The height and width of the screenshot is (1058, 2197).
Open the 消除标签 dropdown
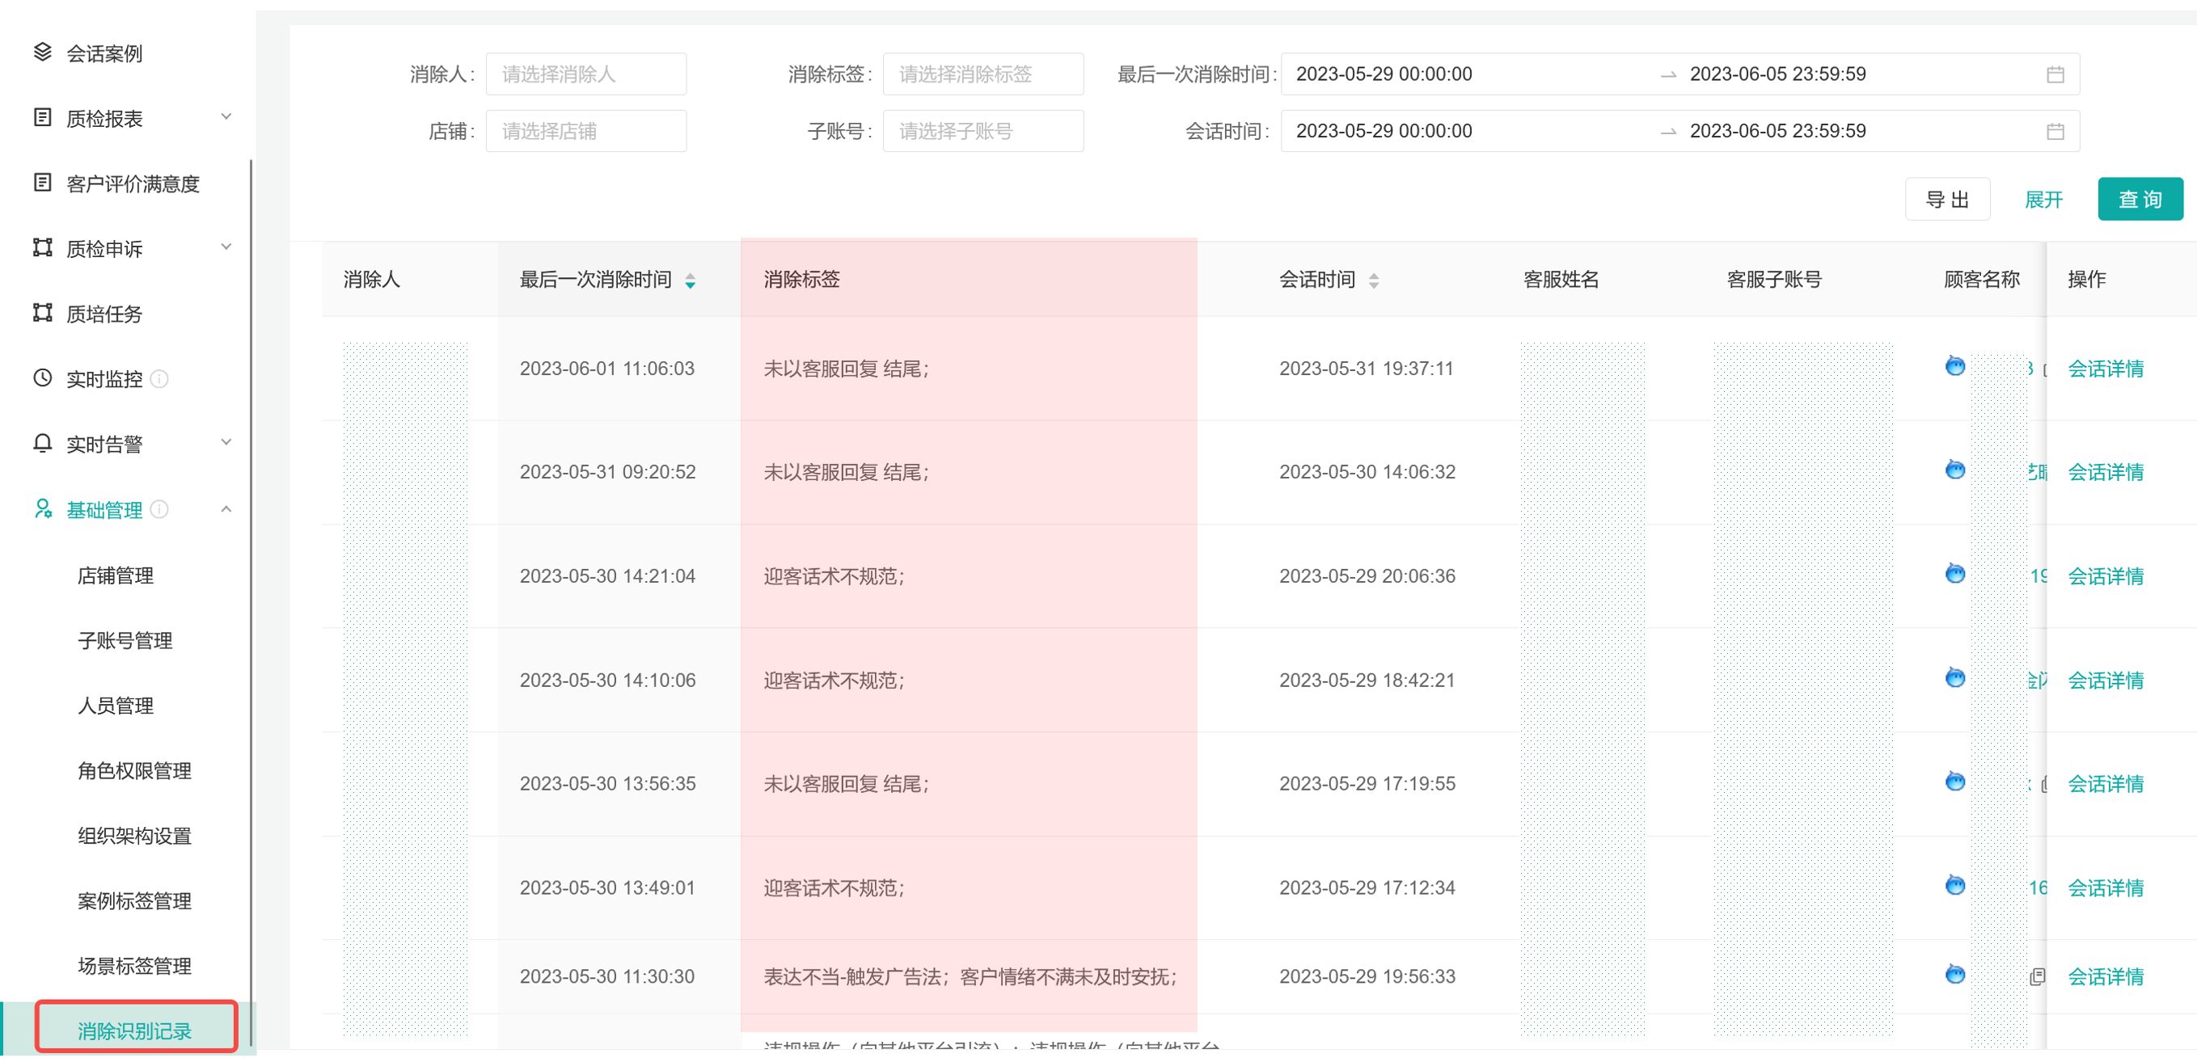coord(982,74)
